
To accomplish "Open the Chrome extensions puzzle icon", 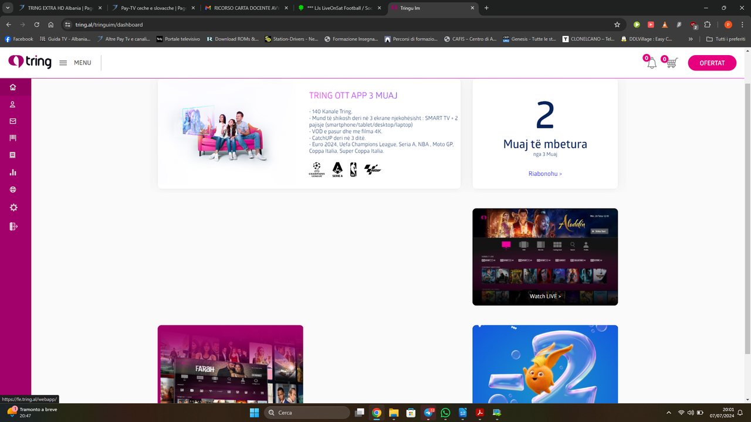I will click(707, 25).
